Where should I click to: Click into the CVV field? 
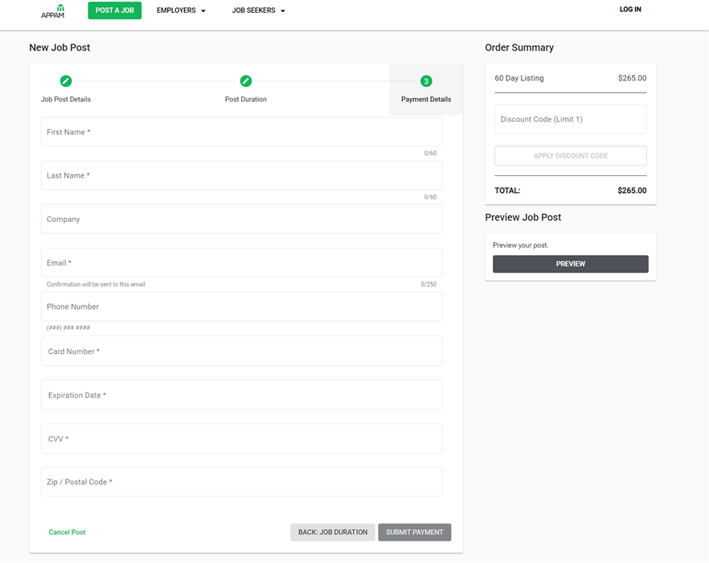tap(242, 438)
